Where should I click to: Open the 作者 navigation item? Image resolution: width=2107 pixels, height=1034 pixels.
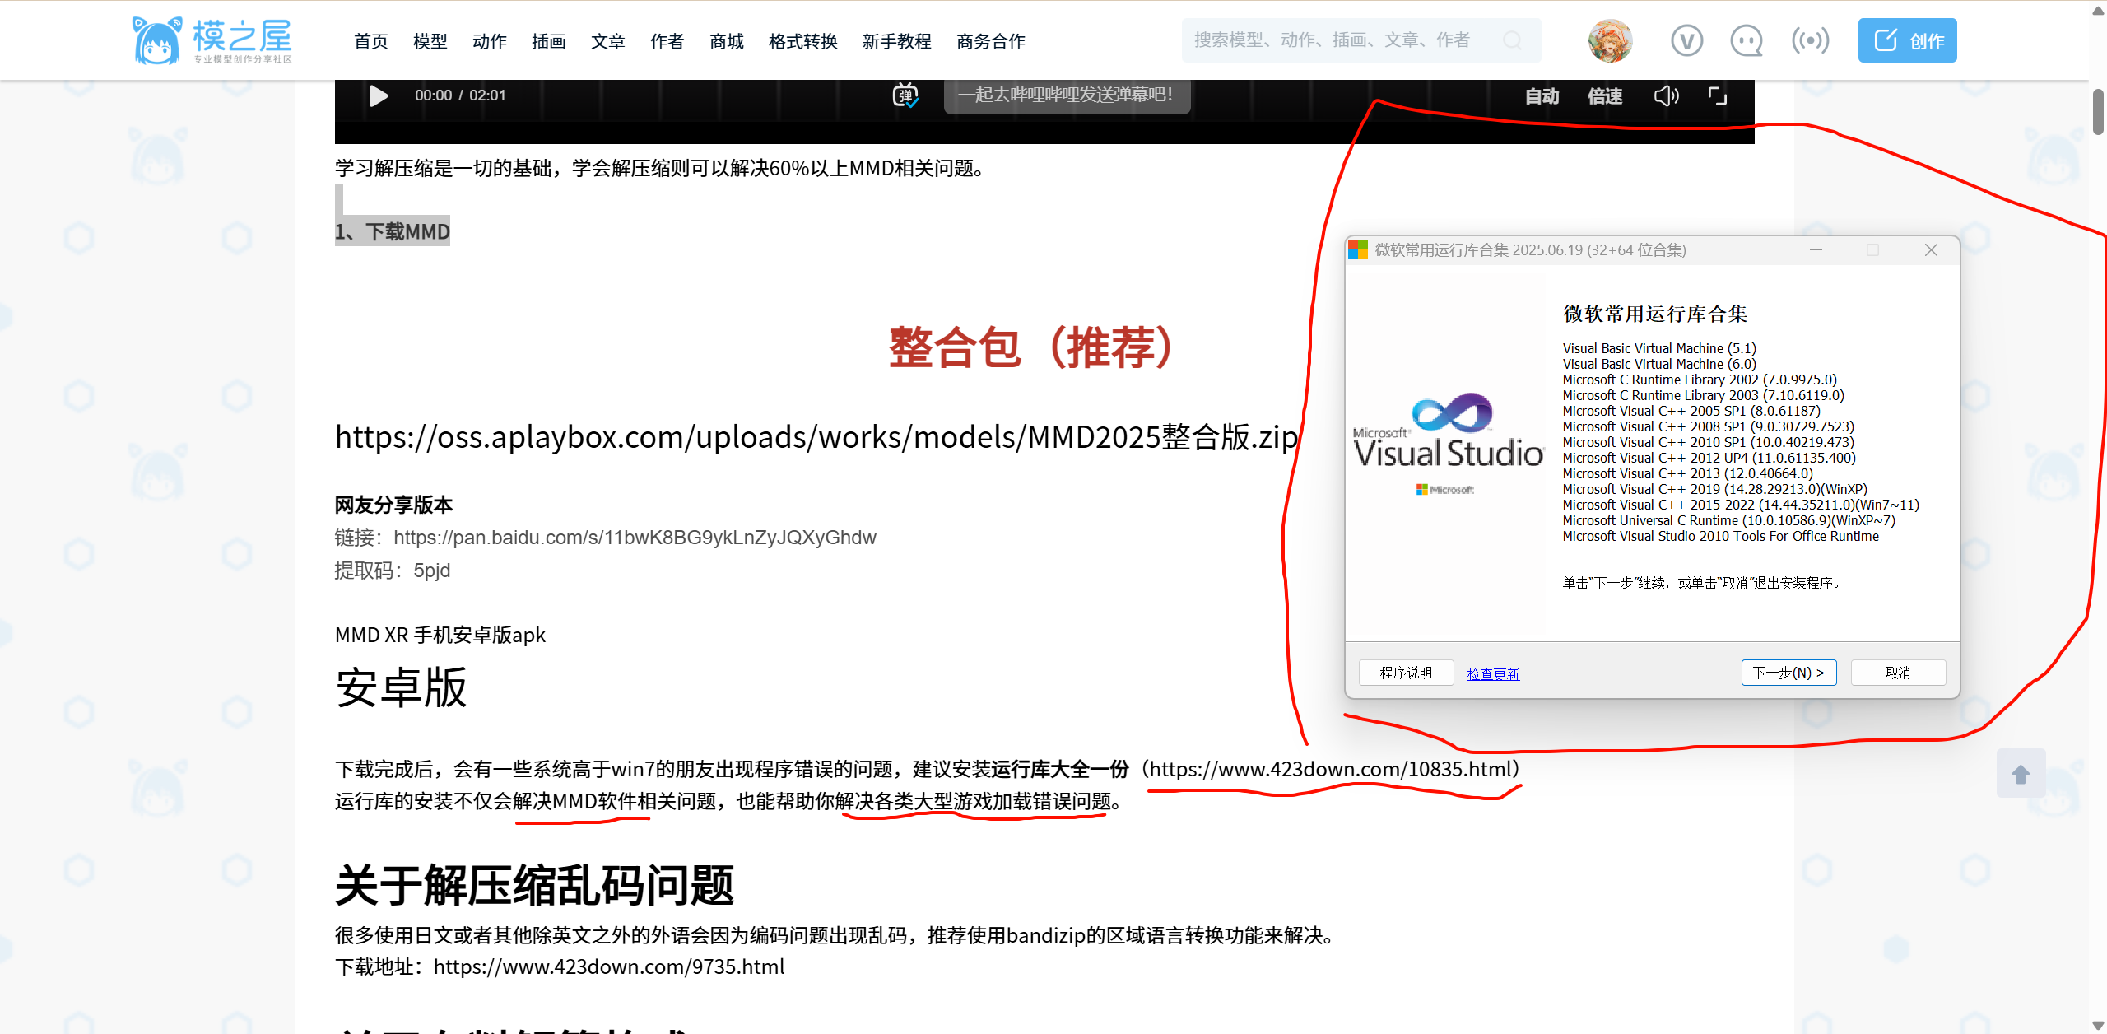(x=667, y=41)
